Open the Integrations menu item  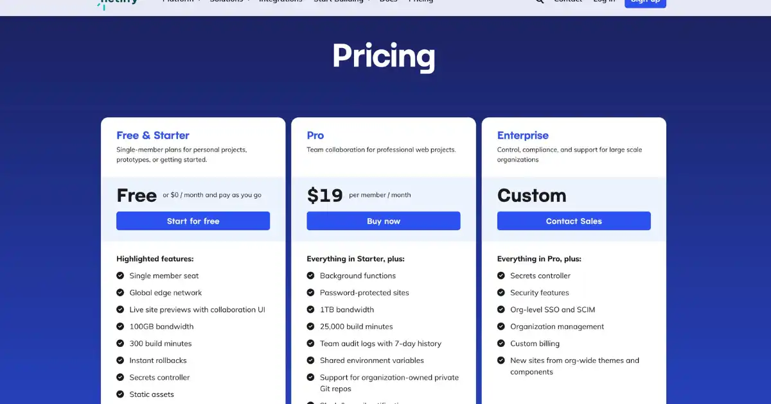pos(280,1)
